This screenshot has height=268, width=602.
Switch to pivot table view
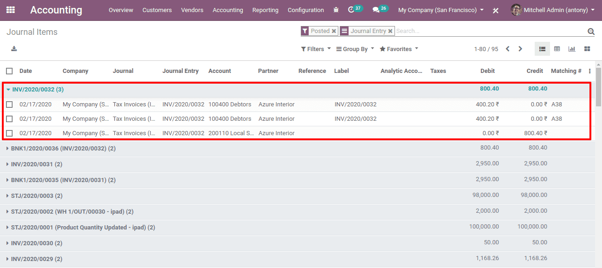pos(557,49)
